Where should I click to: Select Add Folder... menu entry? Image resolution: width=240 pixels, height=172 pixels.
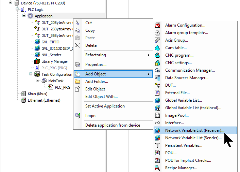pos(113,82)
